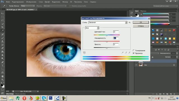Open the History panel icon
Image resolution: width=179 pixels, height=101 pixels.
click(132, 13)
